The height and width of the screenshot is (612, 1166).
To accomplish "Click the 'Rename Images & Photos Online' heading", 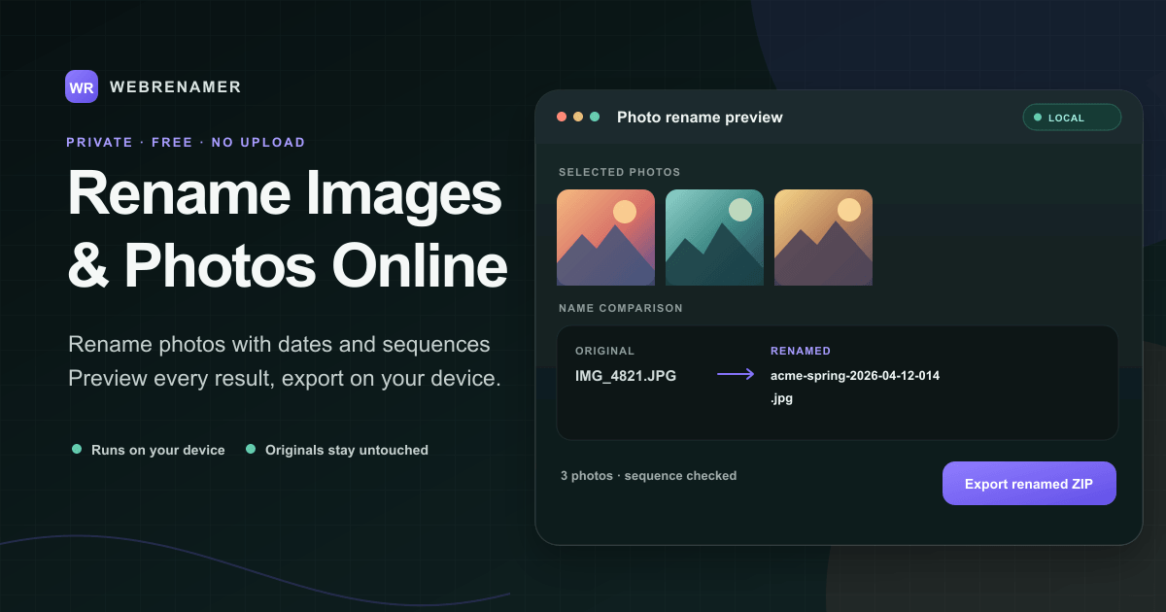I will click(x=288, y=229).
